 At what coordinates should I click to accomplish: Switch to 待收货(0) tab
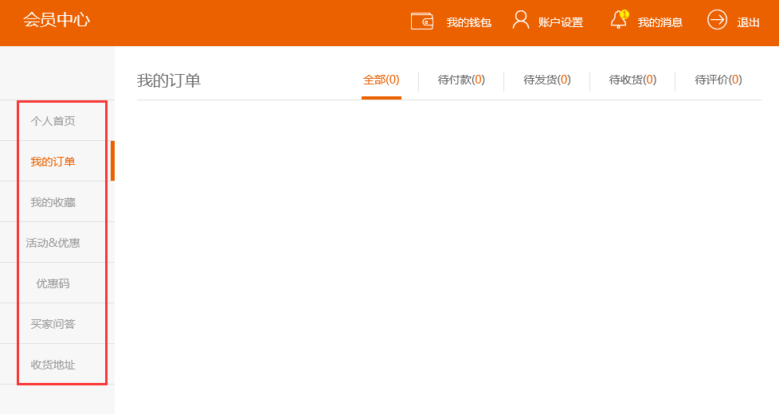632,80
